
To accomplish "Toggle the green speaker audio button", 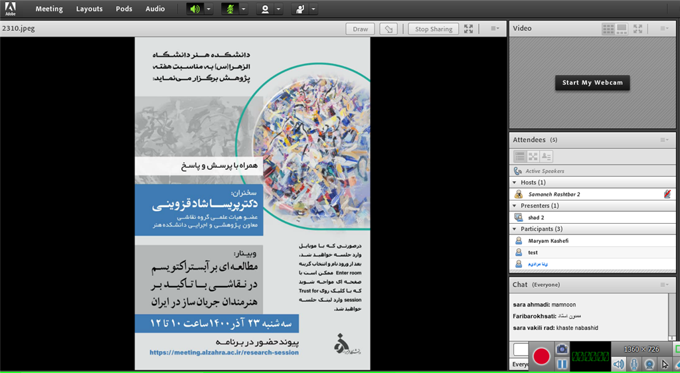I will (x=195, y=9).
